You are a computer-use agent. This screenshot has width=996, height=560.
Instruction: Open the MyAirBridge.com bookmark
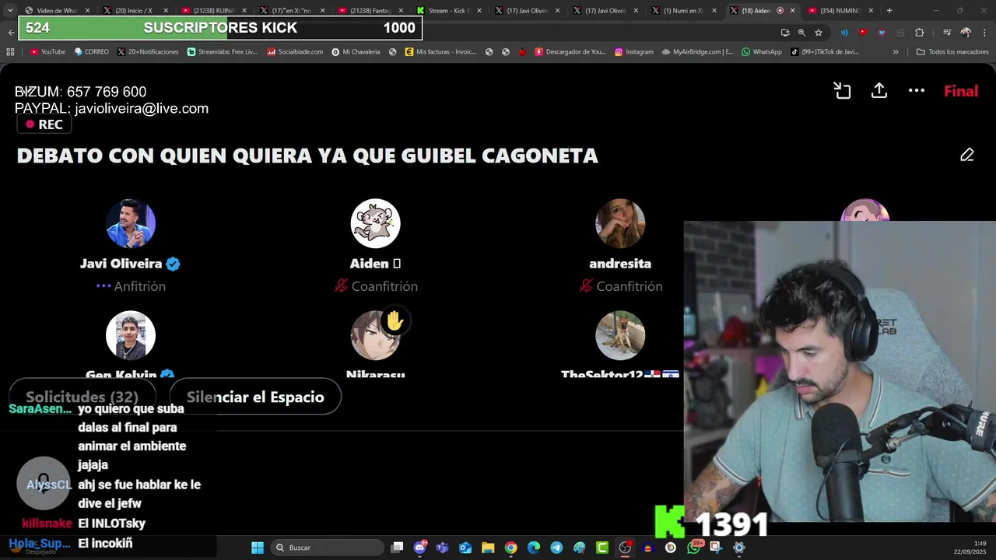[697, 51]
